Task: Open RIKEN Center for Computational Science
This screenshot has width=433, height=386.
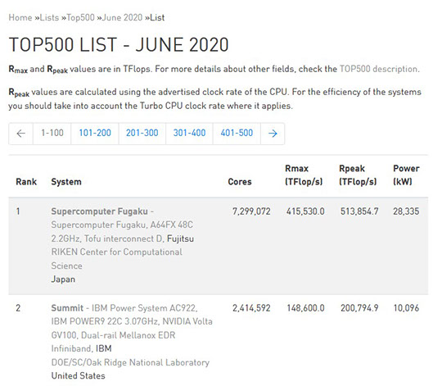Action: (x=116, y=259)
